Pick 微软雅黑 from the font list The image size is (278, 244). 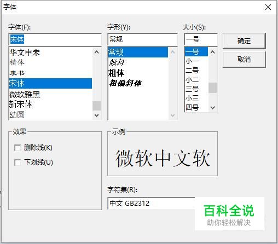pyautogui.click(x=50, y=95)
